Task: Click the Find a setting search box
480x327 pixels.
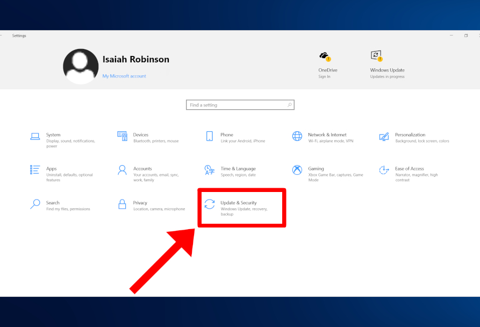Action: click(237, 105)
